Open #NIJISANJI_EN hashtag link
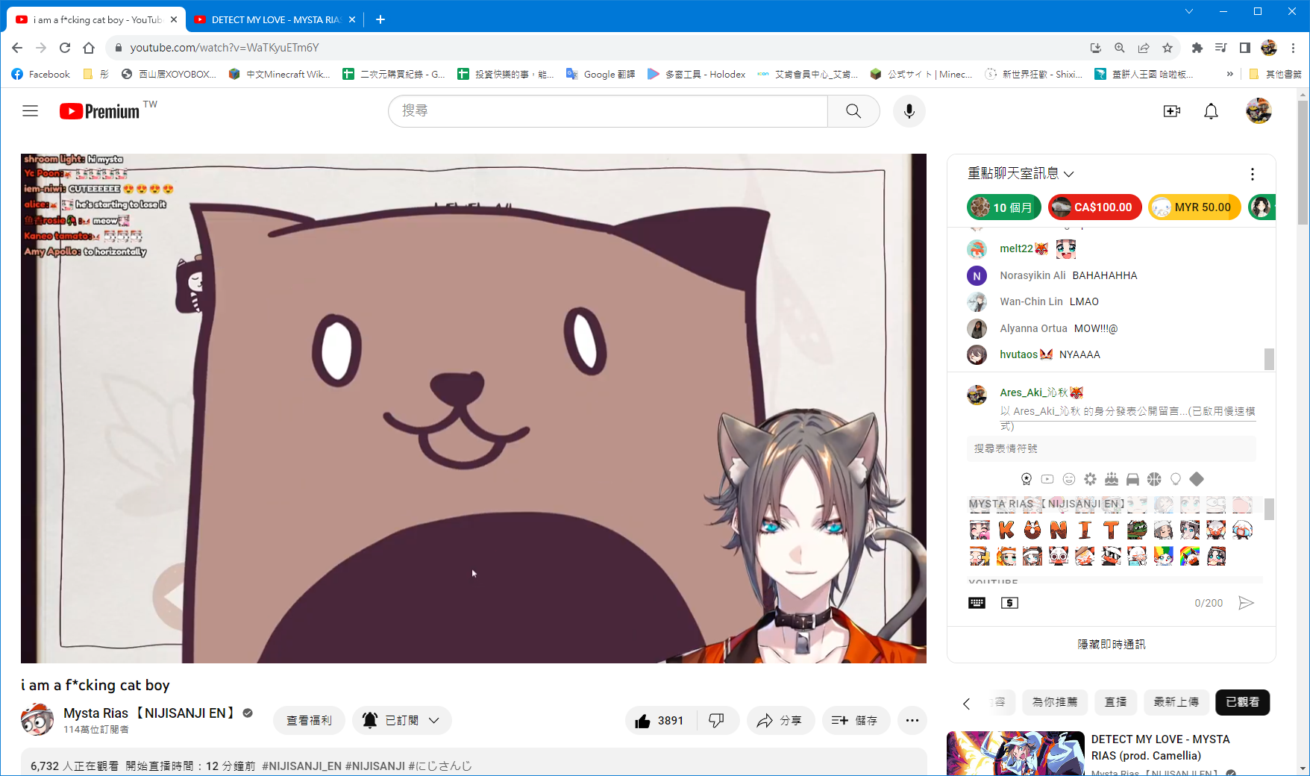Viewport: 1310px width, 776px height. 302,766
